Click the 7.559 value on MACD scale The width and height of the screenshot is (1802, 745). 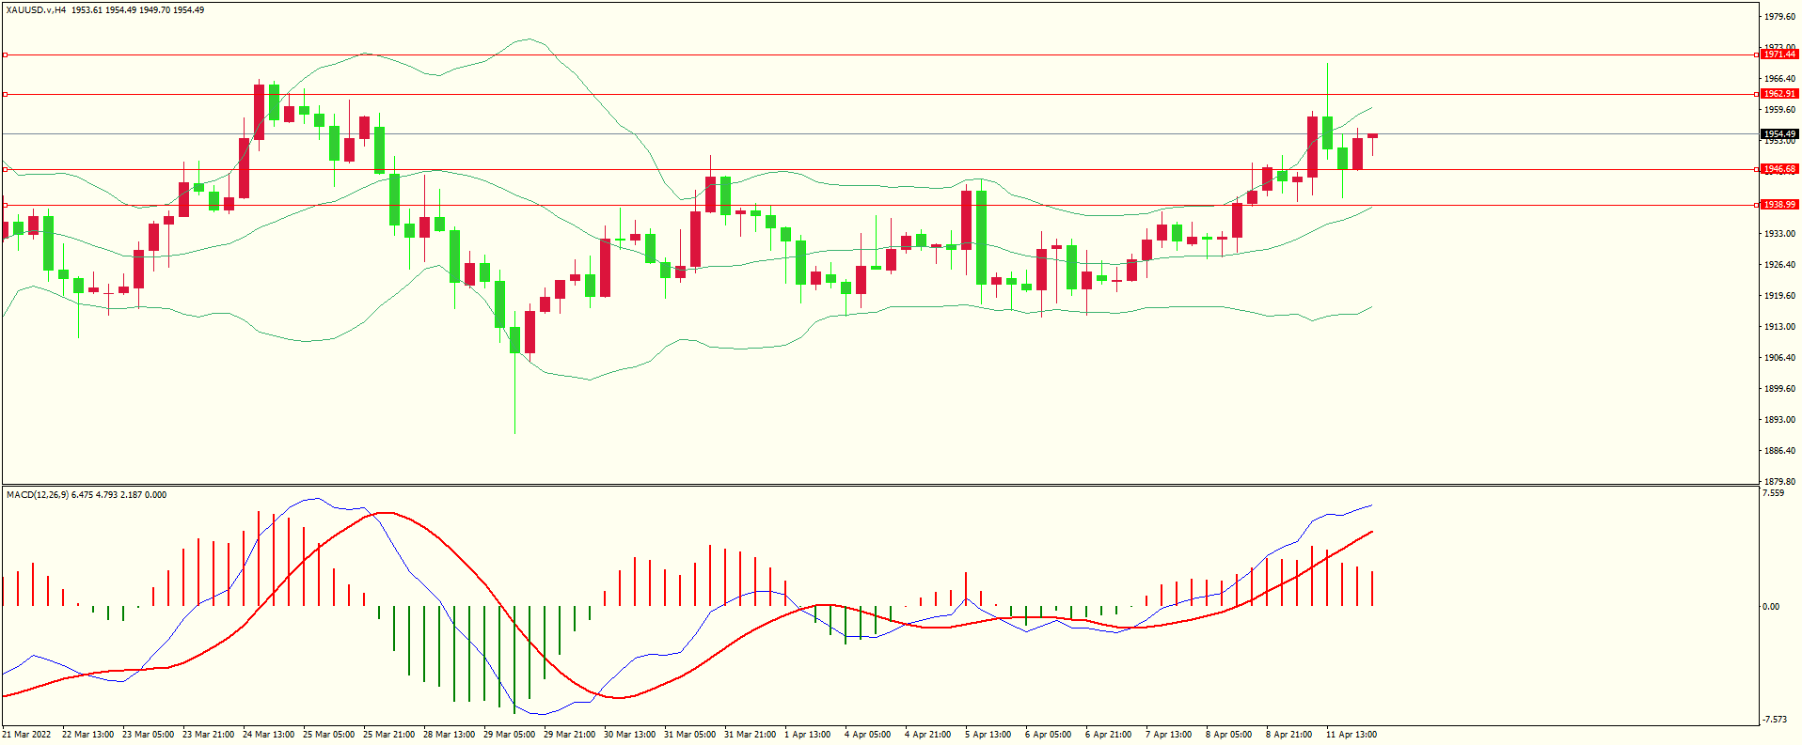pyautogui.click(x=1773, y=493)
